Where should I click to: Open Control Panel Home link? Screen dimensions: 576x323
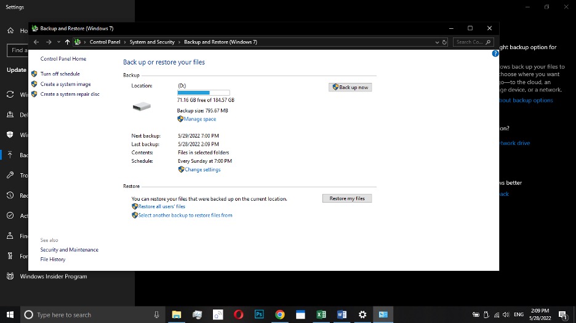click(63, 59)
